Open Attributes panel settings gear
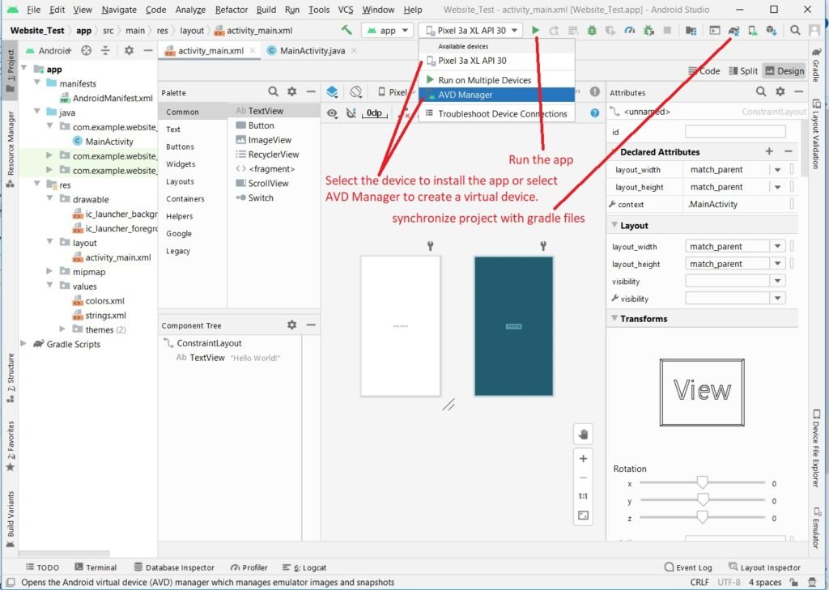The height and width of the screenshot is (590, 829). click(x=780, y=91)
